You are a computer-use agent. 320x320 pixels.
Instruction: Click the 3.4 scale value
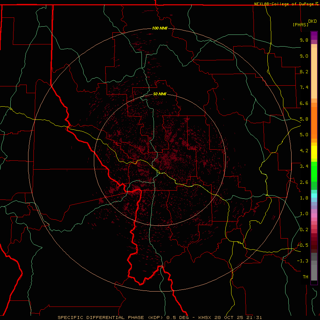304,166
